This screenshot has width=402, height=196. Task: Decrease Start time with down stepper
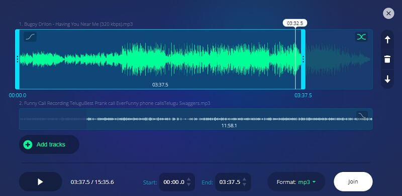[189, 184]
